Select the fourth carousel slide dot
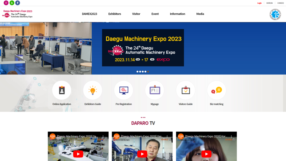 (x=145, y=72)
